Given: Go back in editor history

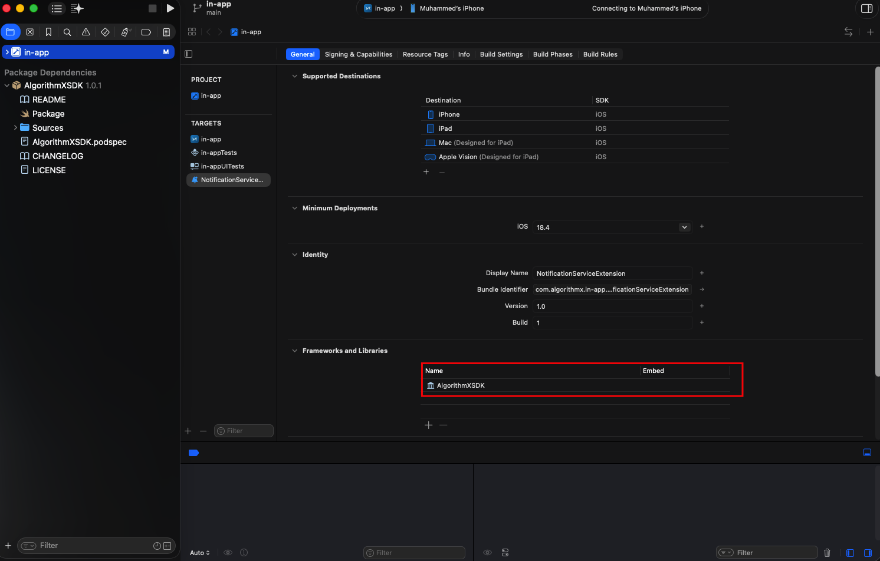Looking at the screenshot, I should coord(208,32).
